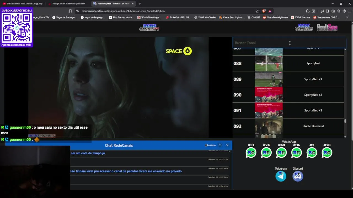Click the RedeCanais logo at top right
This screenshot has height=198, width=353.
[304, 28]
